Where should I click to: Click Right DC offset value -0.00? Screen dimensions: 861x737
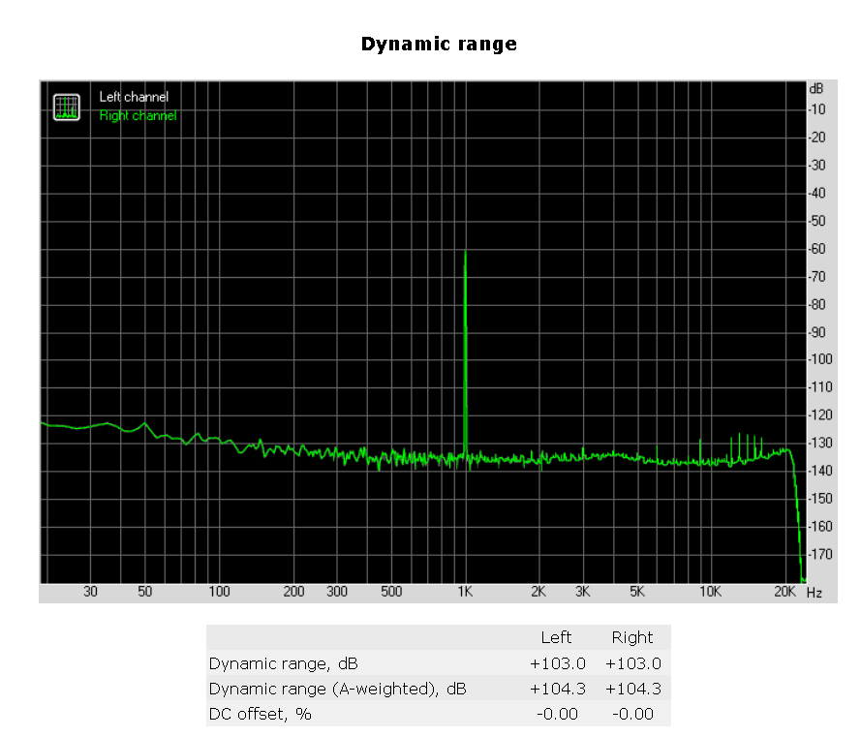tap(632, 714)
